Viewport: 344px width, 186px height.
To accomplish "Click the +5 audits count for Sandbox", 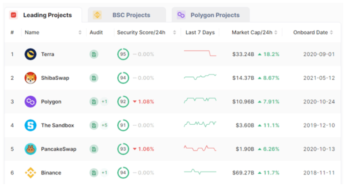I will (x=104, y=125).
